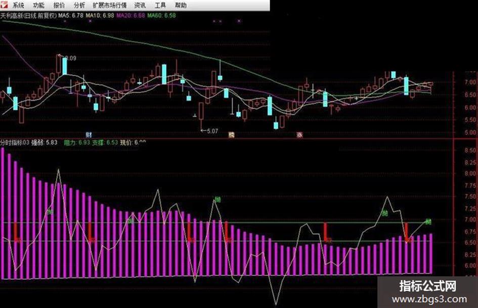Select the MA10: 6.98 indicator label
The image size is (478, 308).
coord(100,16)
